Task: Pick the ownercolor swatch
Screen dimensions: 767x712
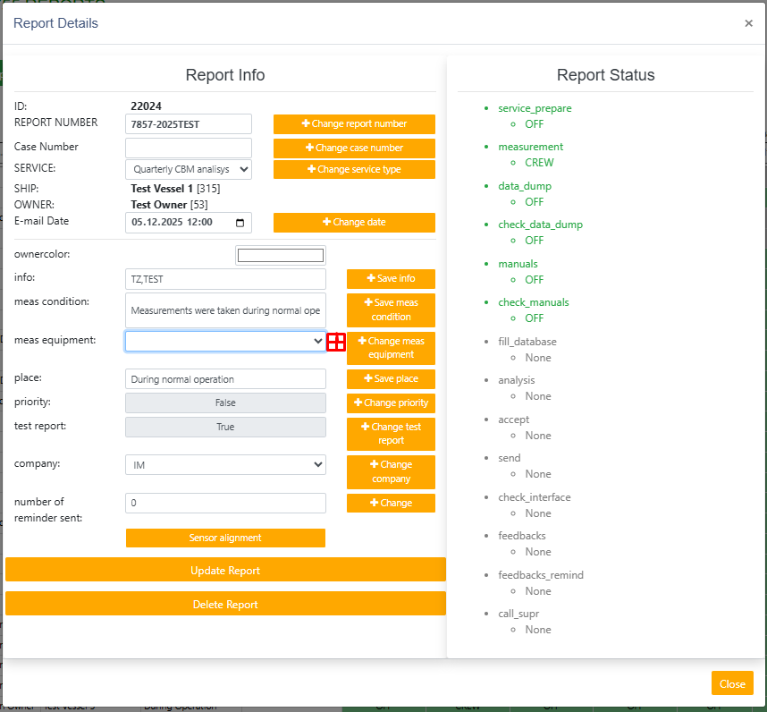Action: coord(281,256)
